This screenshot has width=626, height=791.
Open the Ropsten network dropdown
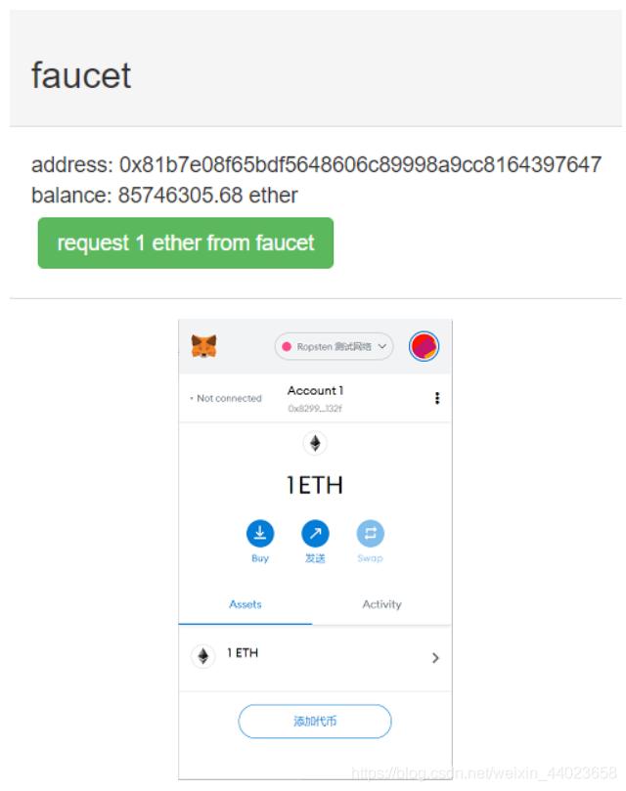(x=334, y=346)
